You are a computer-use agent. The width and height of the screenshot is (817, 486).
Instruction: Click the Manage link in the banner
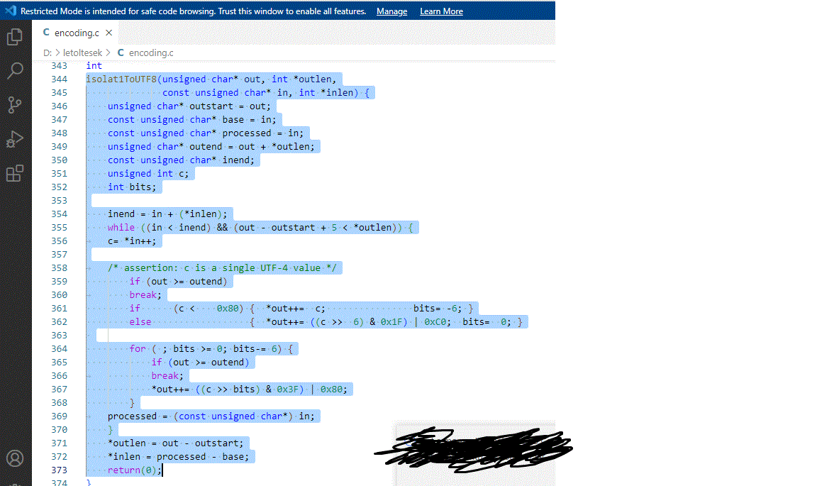coord(391,11)
